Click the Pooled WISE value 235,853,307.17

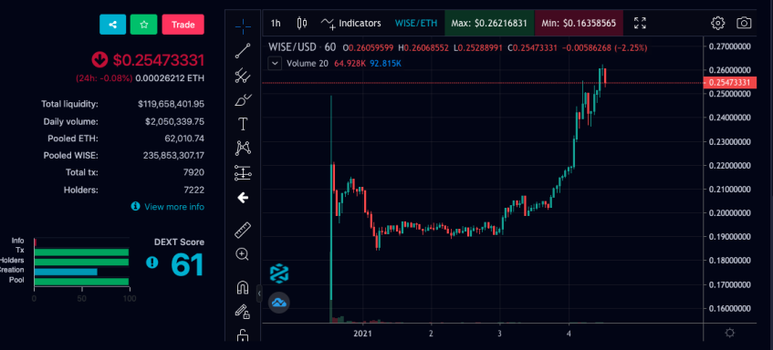[173, 156]
